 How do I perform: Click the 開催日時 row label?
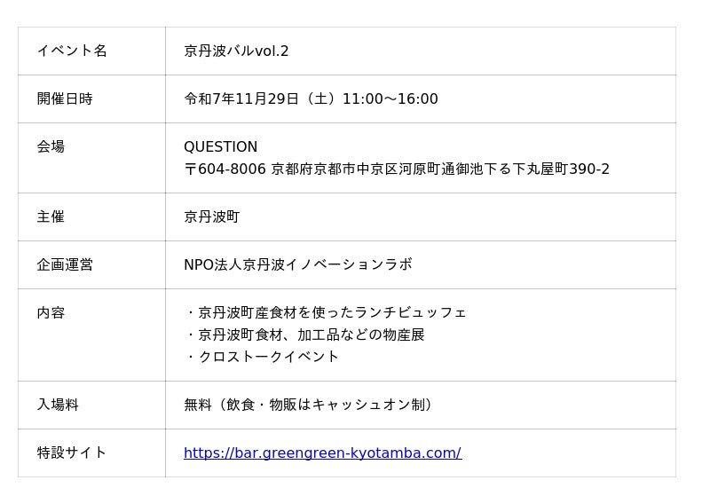(65, 98)
